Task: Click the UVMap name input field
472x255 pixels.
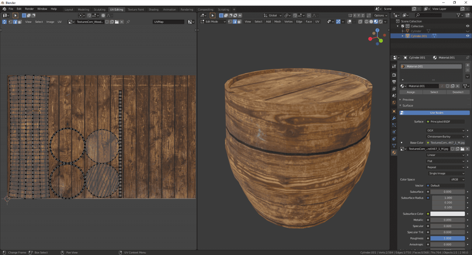Action: pyautogui.click(x=168, y=22)
